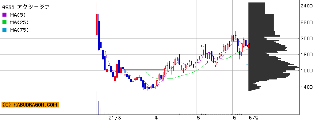Click the 2000 price axis label
The width and height of the screenshot is (322, 121).
306,39
